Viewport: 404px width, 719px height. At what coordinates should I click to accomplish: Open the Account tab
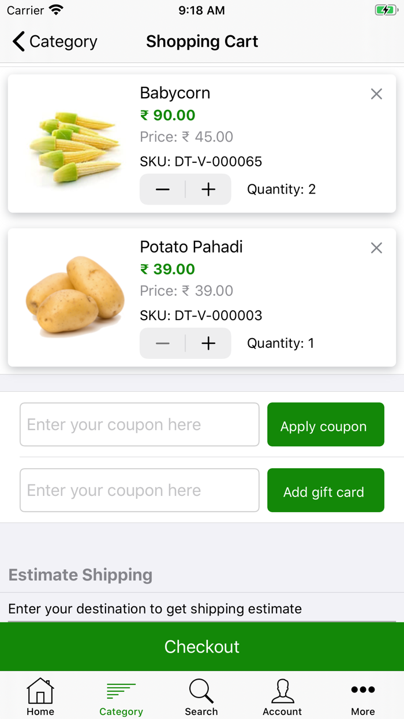click(282, 696)
